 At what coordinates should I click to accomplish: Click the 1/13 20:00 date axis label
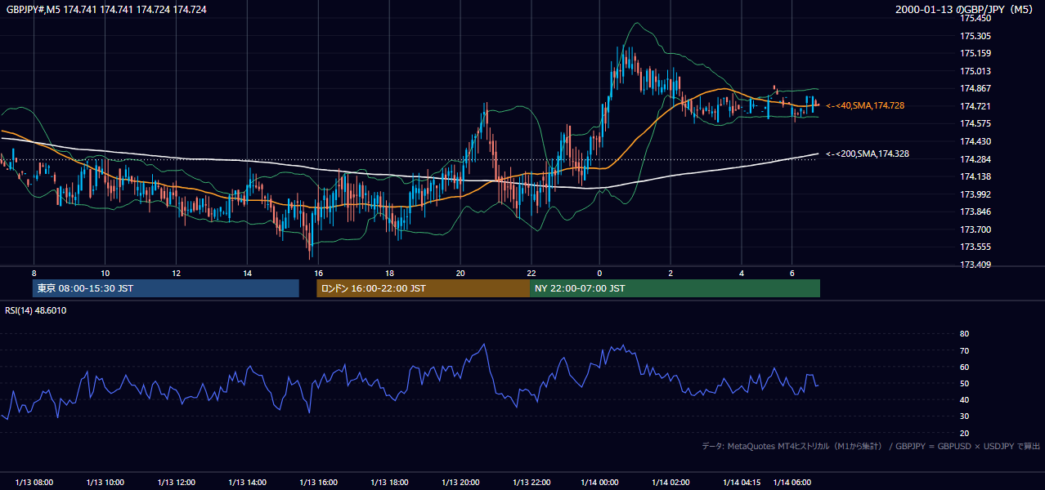pyautogui.click(x=460, y=483)
